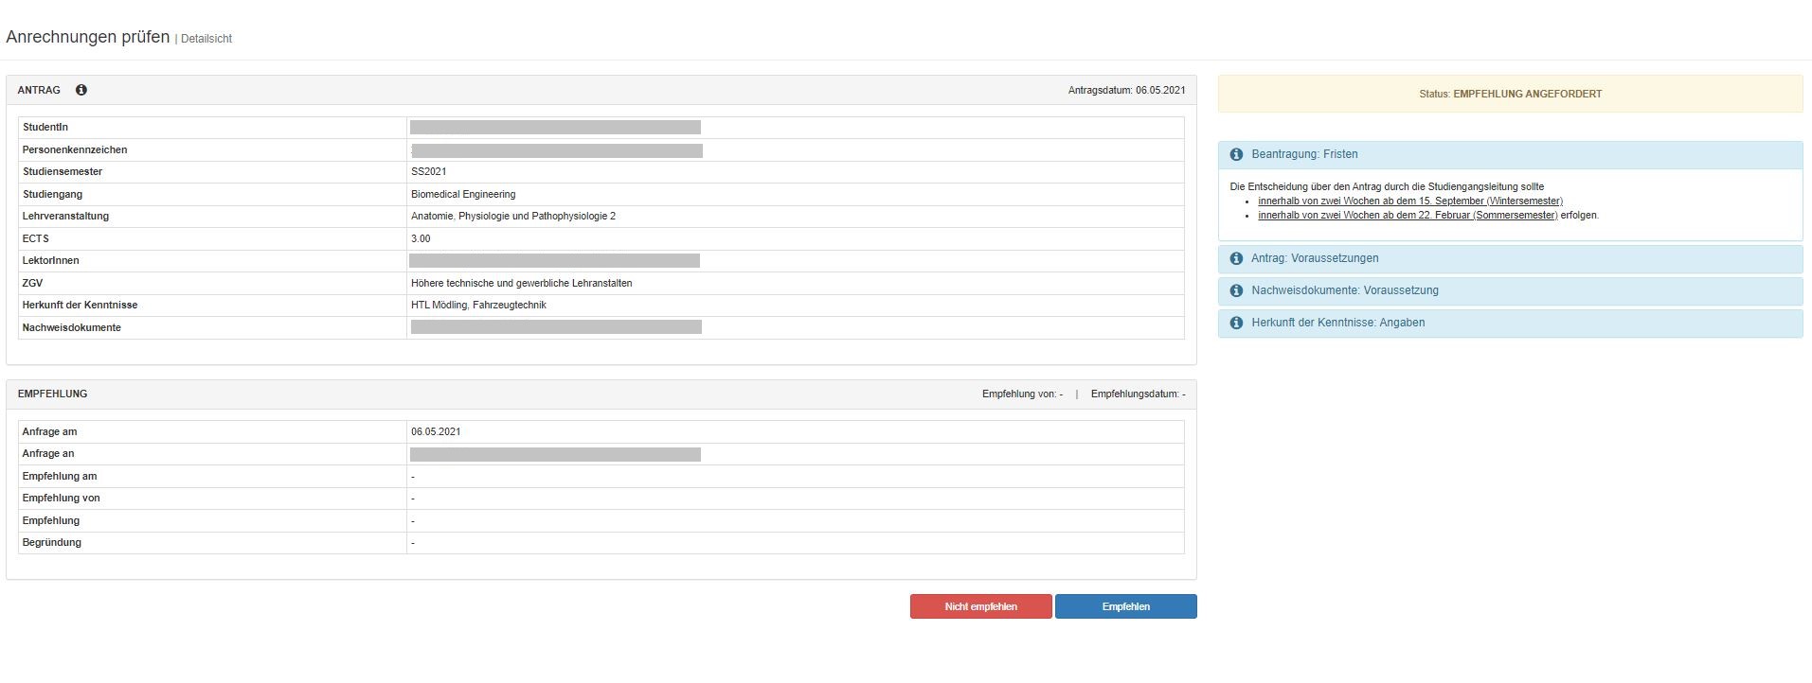Click the Studiengang value Biomedical Engineering

coord(463,194)
